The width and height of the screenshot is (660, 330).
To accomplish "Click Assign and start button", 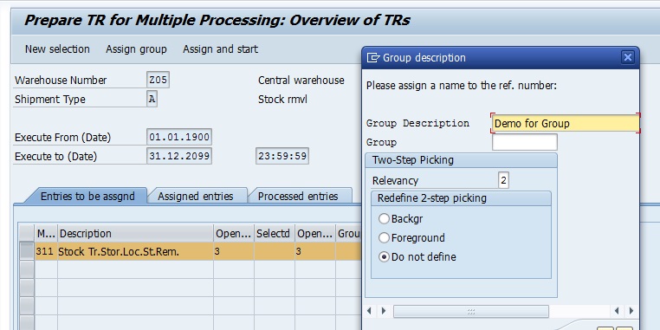I will click(220, 49).
